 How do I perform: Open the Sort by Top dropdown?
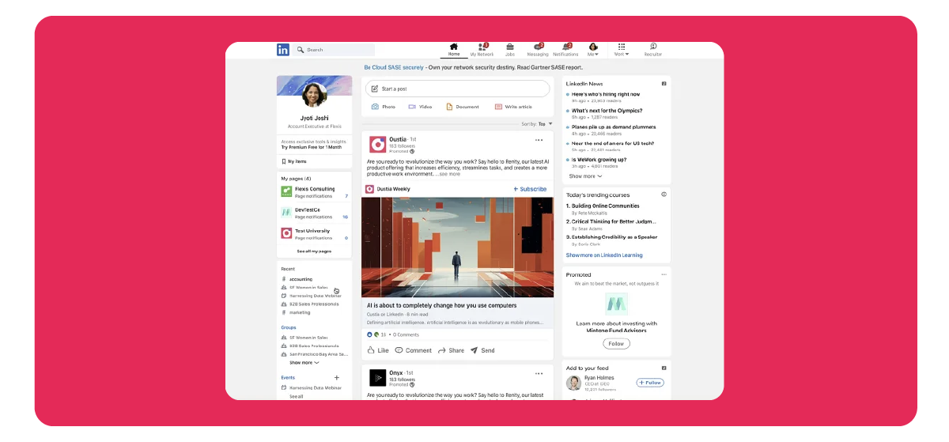tap(546, 124)
